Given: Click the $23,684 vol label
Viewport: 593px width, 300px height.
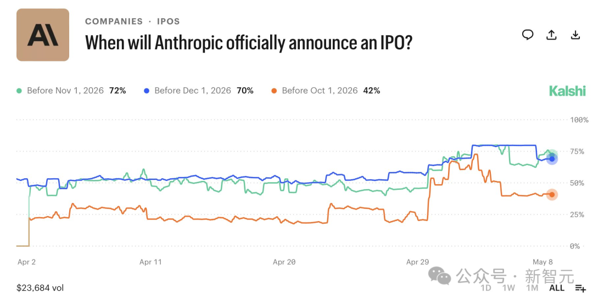Looking at the screenshot, I should tap(40, 288).
